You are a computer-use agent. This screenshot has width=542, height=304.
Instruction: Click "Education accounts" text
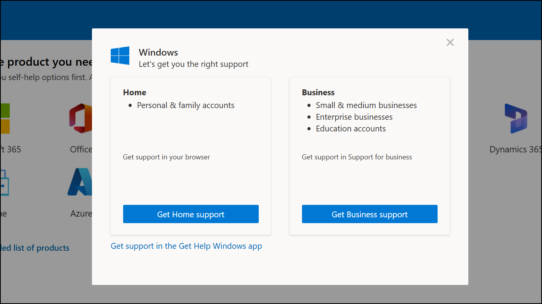pos(351,129)
